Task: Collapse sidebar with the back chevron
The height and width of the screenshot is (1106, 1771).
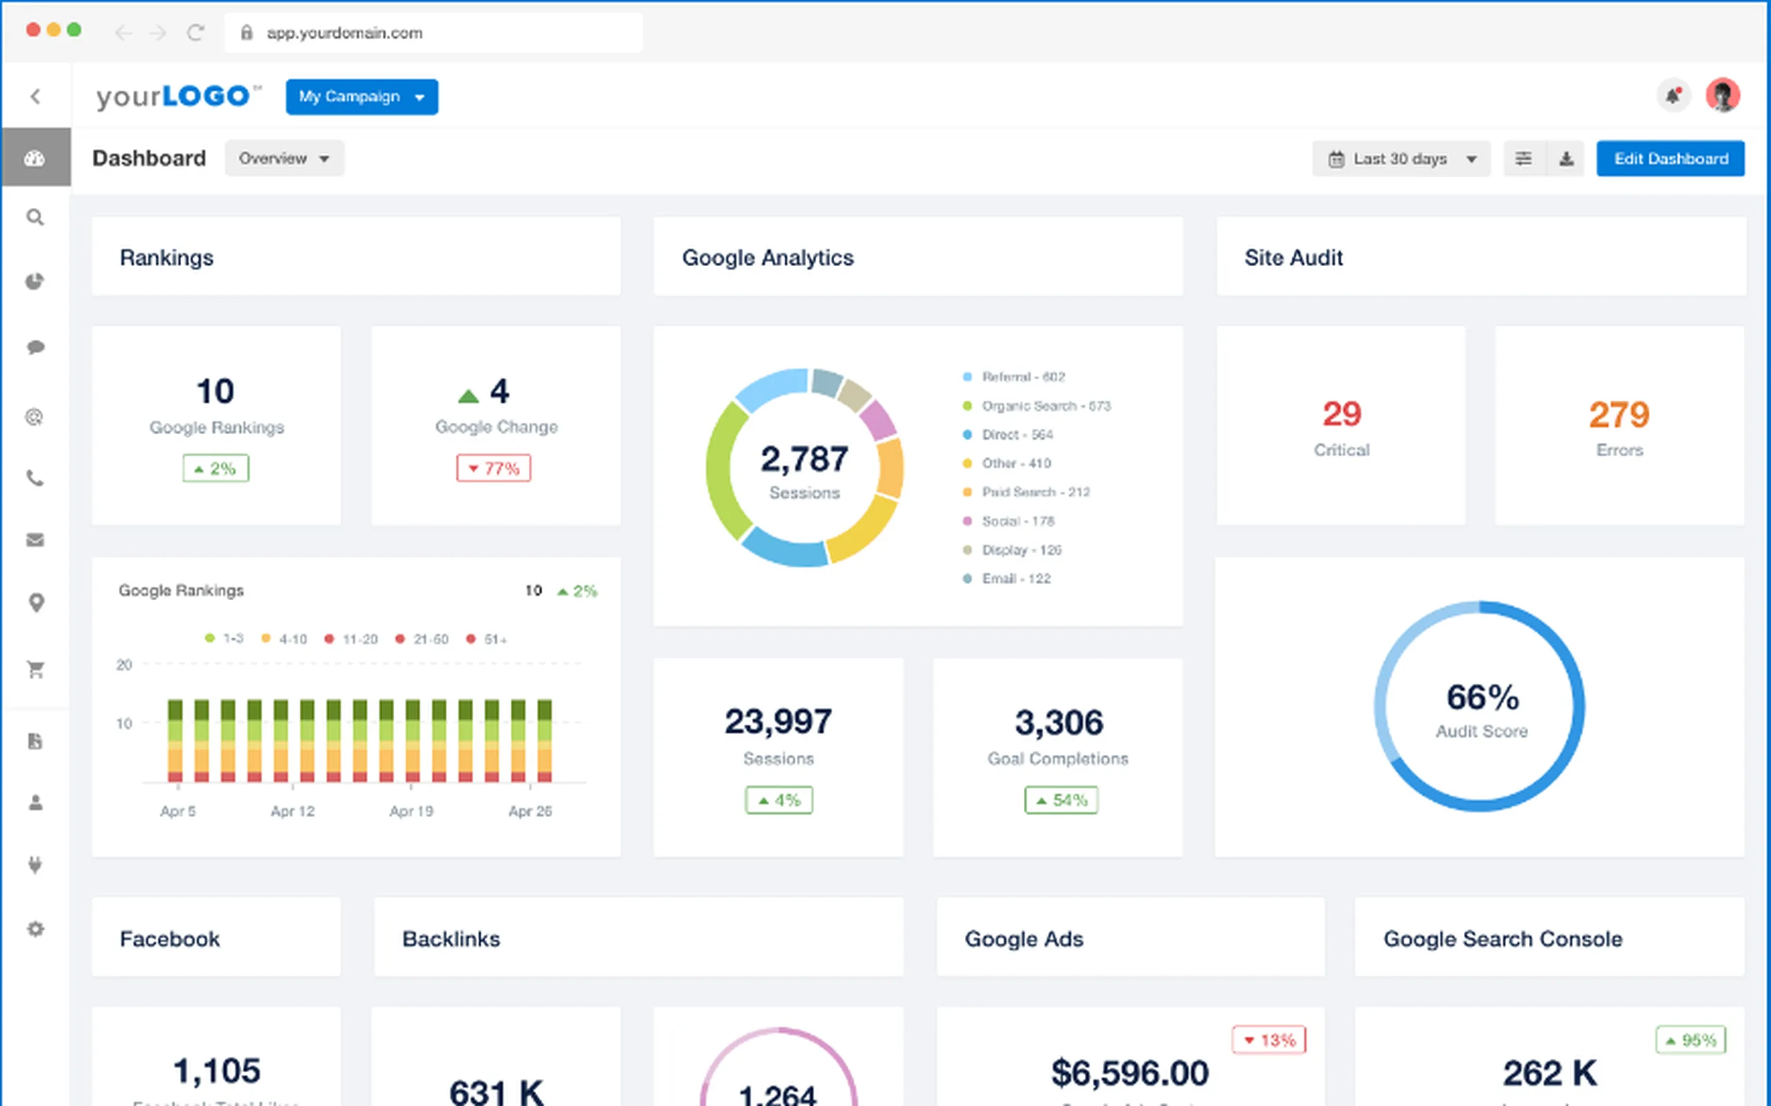Action: 35,96
